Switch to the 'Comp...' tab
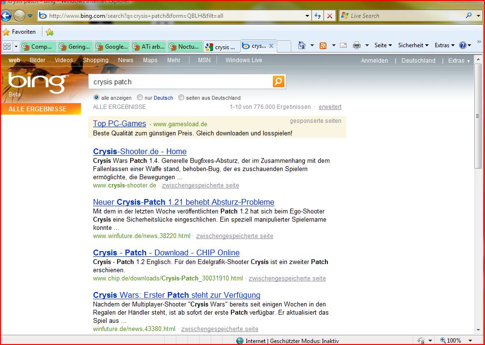Image resolution: width=485 pixels, height=345 pixels. point(39,47)
